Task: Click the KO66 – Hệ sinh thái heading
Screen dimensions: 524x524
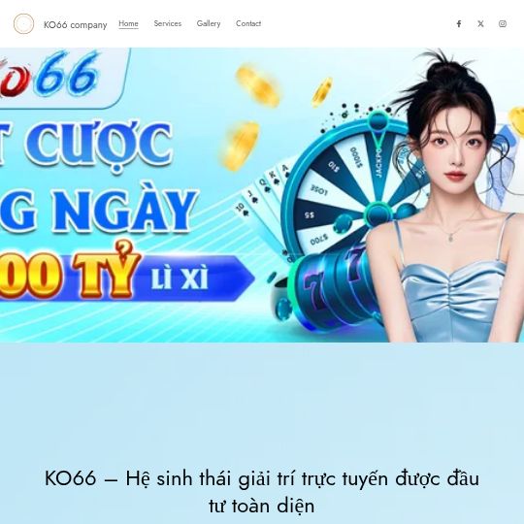Action: click(x=262, y=492)
